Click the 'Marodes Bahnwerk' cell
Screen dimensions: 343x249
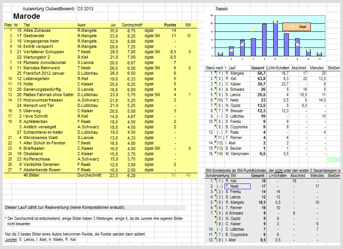[41, 68]
